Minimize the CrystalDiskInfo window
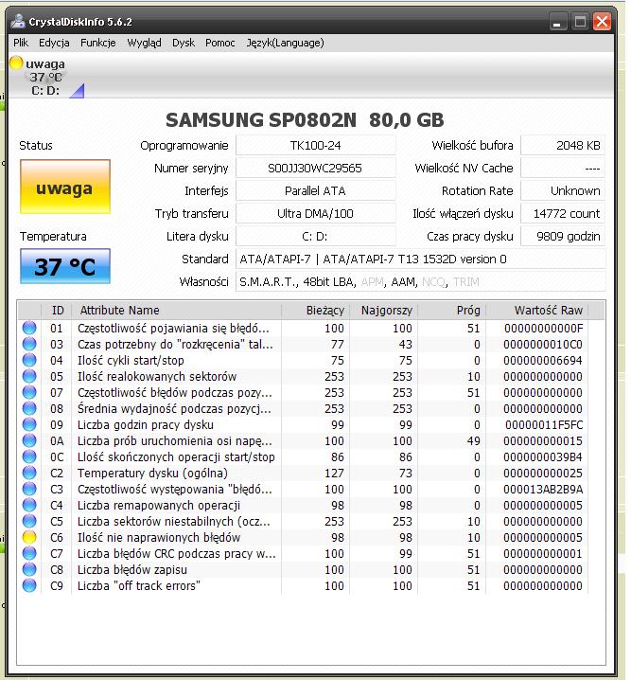The height and width of the screenshot is (680, 631). (x=557, y=21)
